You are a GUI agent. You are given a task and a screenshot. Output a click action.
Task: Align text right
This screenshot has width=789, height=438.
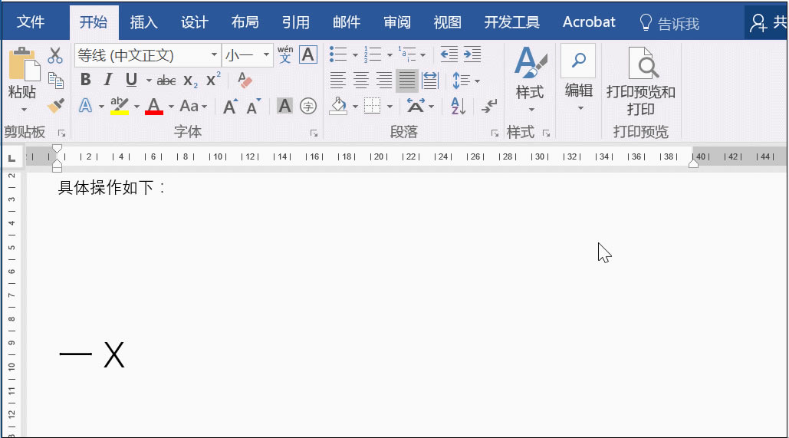[x=384, y=81]
